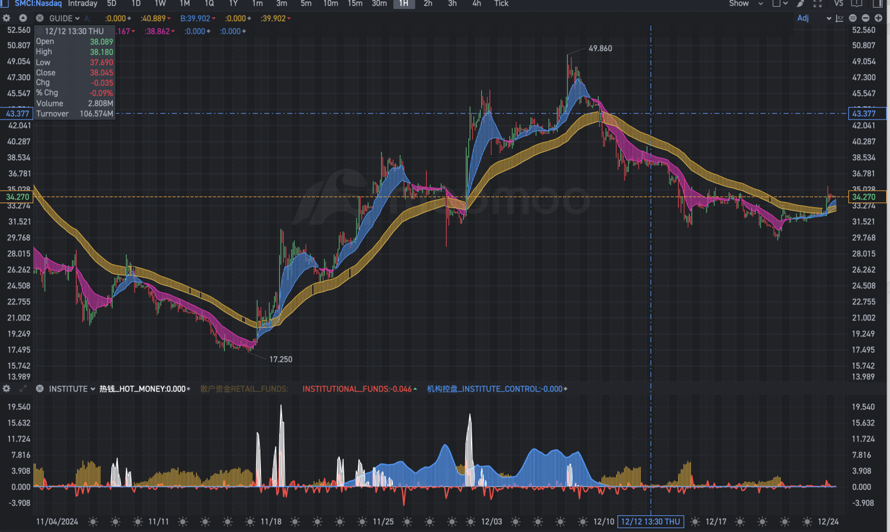Select the 5m interval
890x532 pixels.
pyautogui.click(x=306, y=3)
